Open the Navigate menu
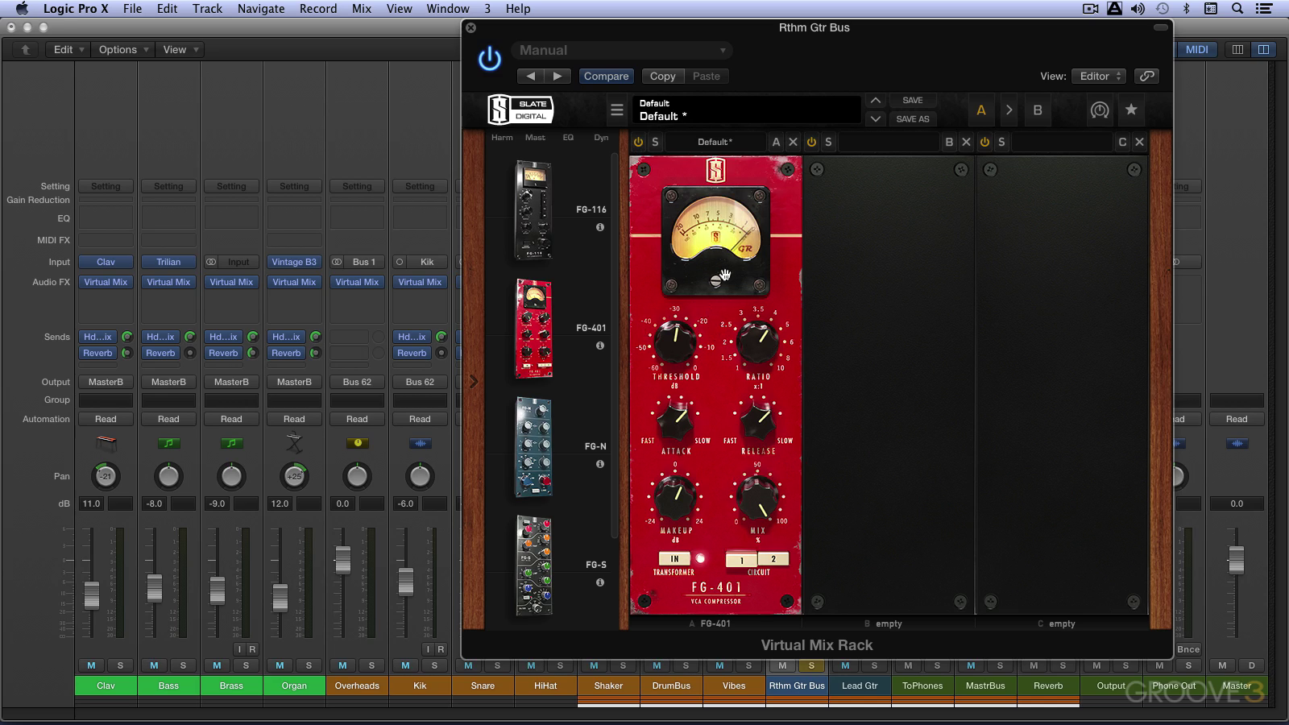The width and height of the screenshot is (1289, 725). tap(261, 8)
